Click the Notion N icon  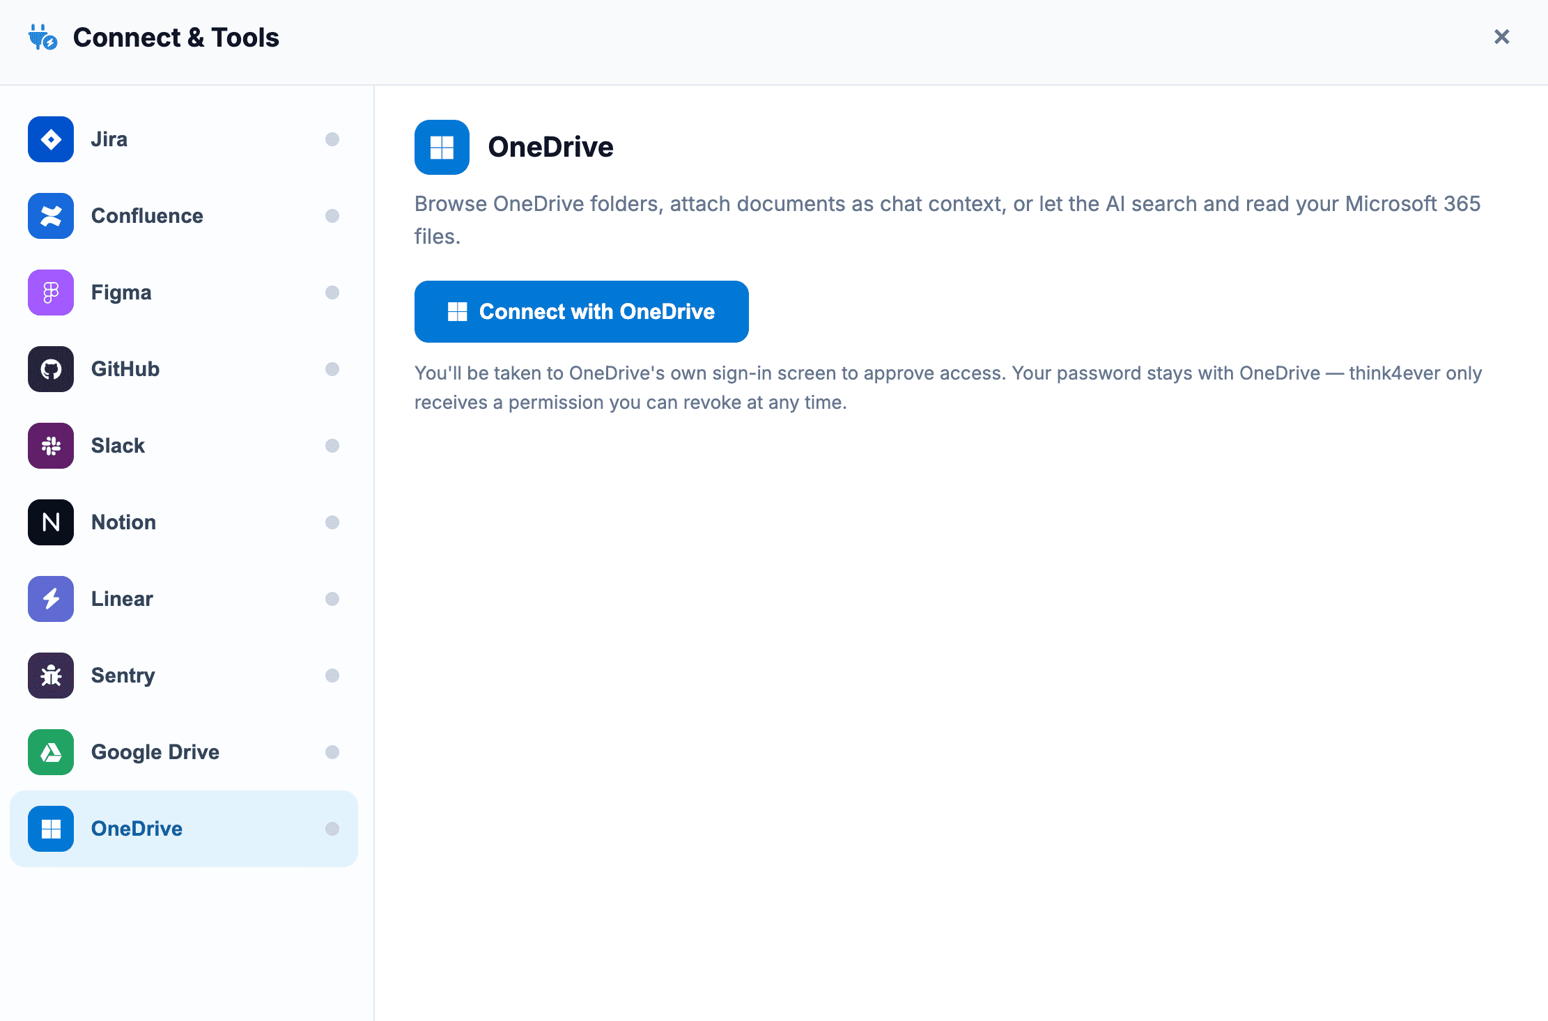click(x=51, y=522)
